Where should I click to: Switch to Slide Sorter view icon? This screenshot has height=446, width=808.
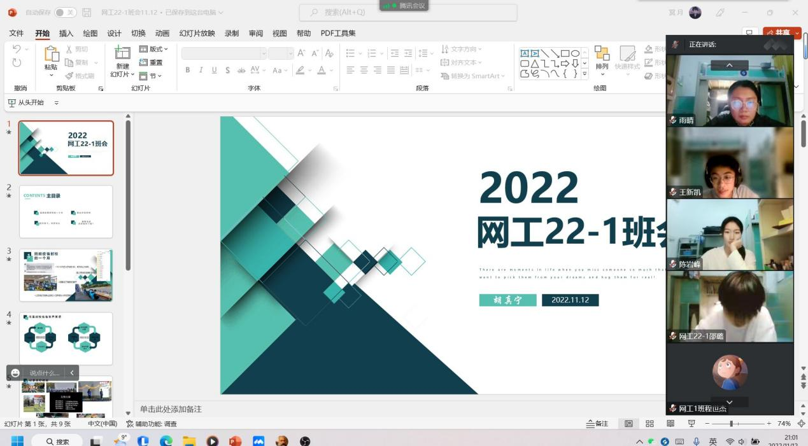coord(649,424)
